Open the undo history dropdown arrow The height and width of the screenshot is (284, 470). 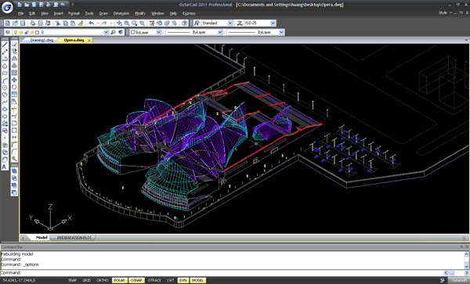(x=98, y=23)
